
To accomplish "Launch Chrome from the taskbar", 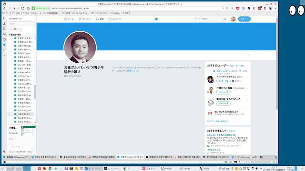I will tap(50, 169).
